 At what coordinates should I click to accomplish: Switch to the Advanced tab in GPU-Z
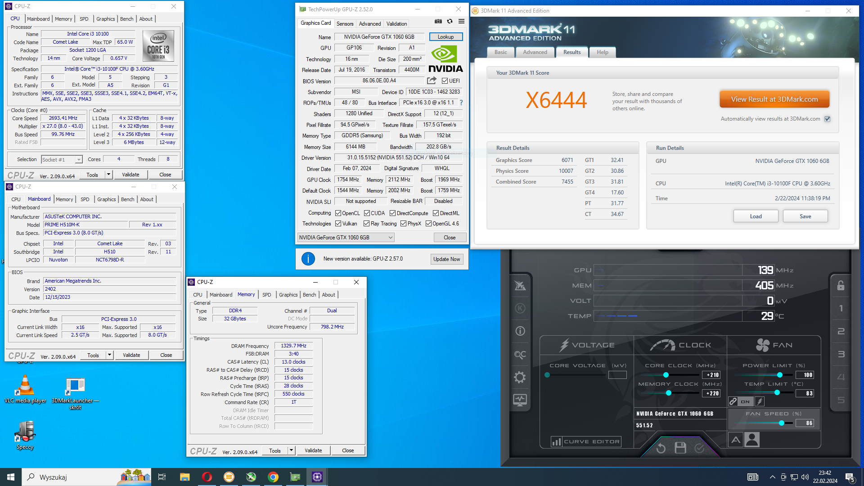coord(370,23)
